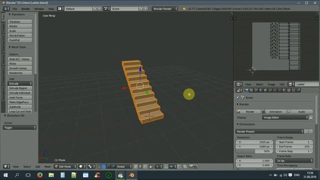The image size is (320, 180).
Task: Open the Display Image Editor dropdown
Action: 285,117
